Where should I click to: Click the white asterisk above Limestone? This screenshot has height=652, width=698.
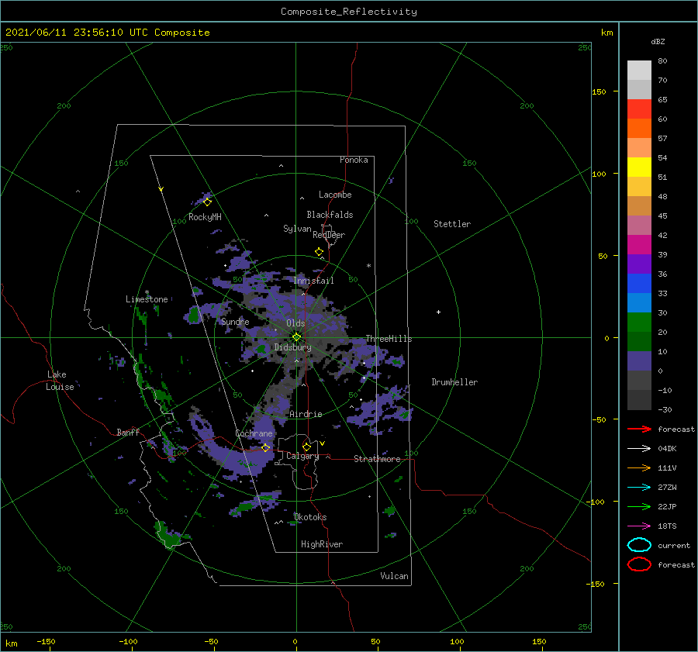(147, 292)
